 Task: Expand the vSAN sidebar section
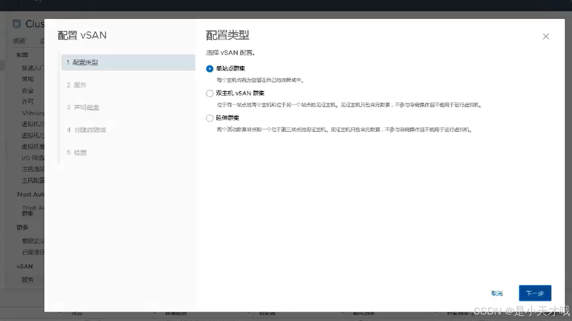[24, 266]
